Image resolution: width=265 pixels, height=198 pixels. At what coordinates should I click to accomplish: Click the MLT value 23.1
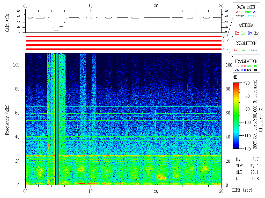pyautogui.click(x=254, y=172)
